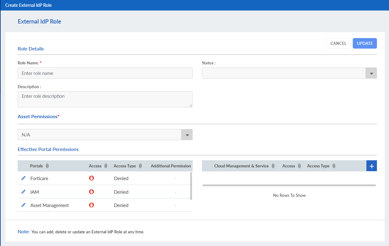Expand the Asset Permissions N/A selector

point(187,135)
